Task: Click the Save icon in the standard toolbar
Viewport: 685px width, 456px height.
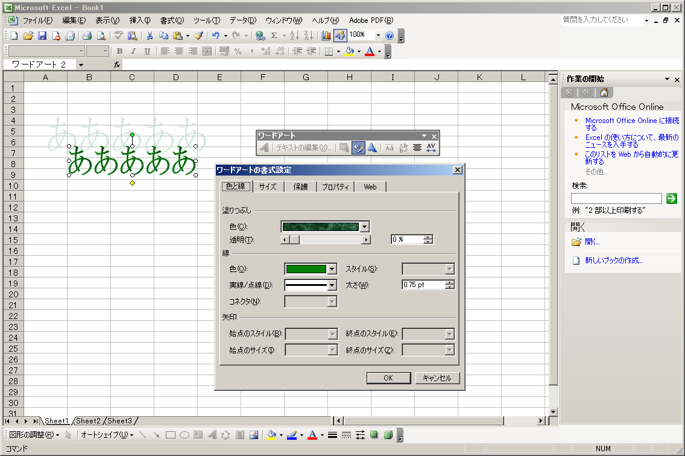Action: click(x=42, y=36)
